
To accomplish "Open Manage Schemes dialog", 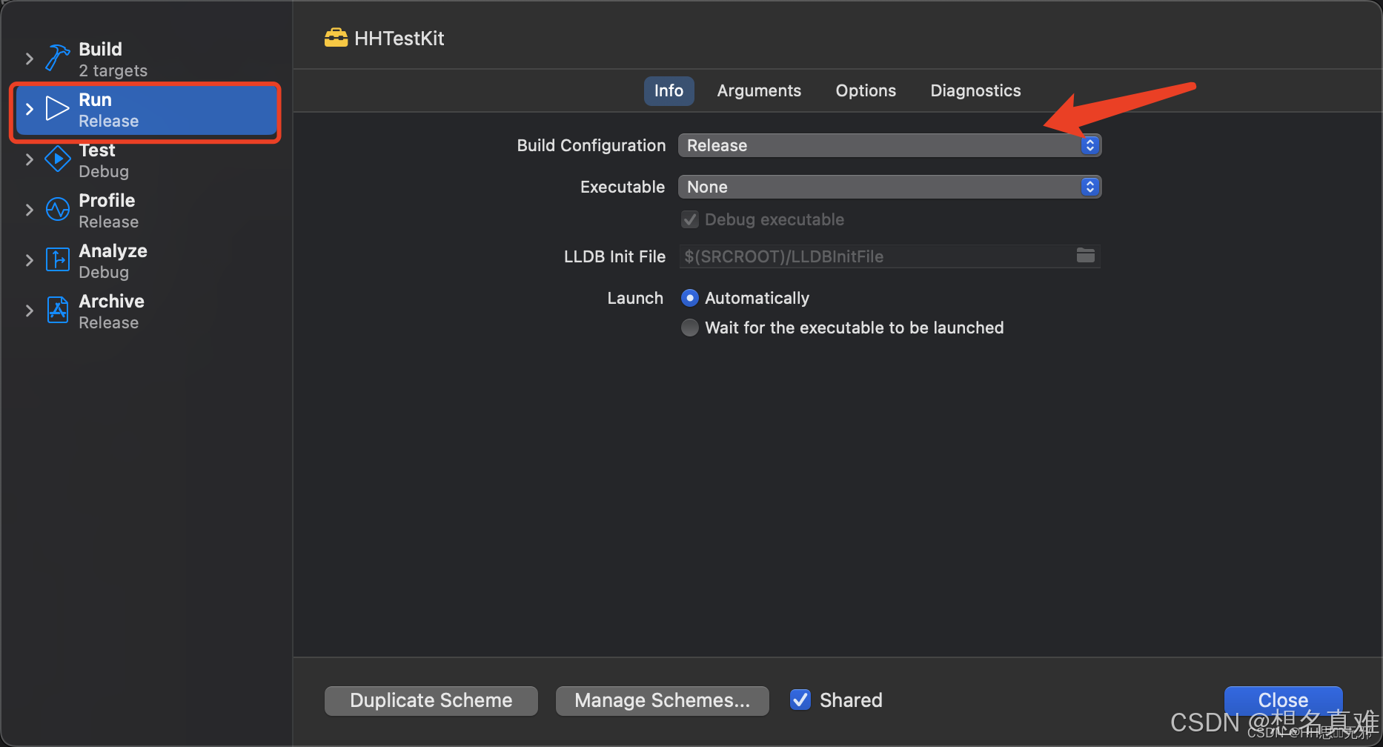I will tap(662, 700).
